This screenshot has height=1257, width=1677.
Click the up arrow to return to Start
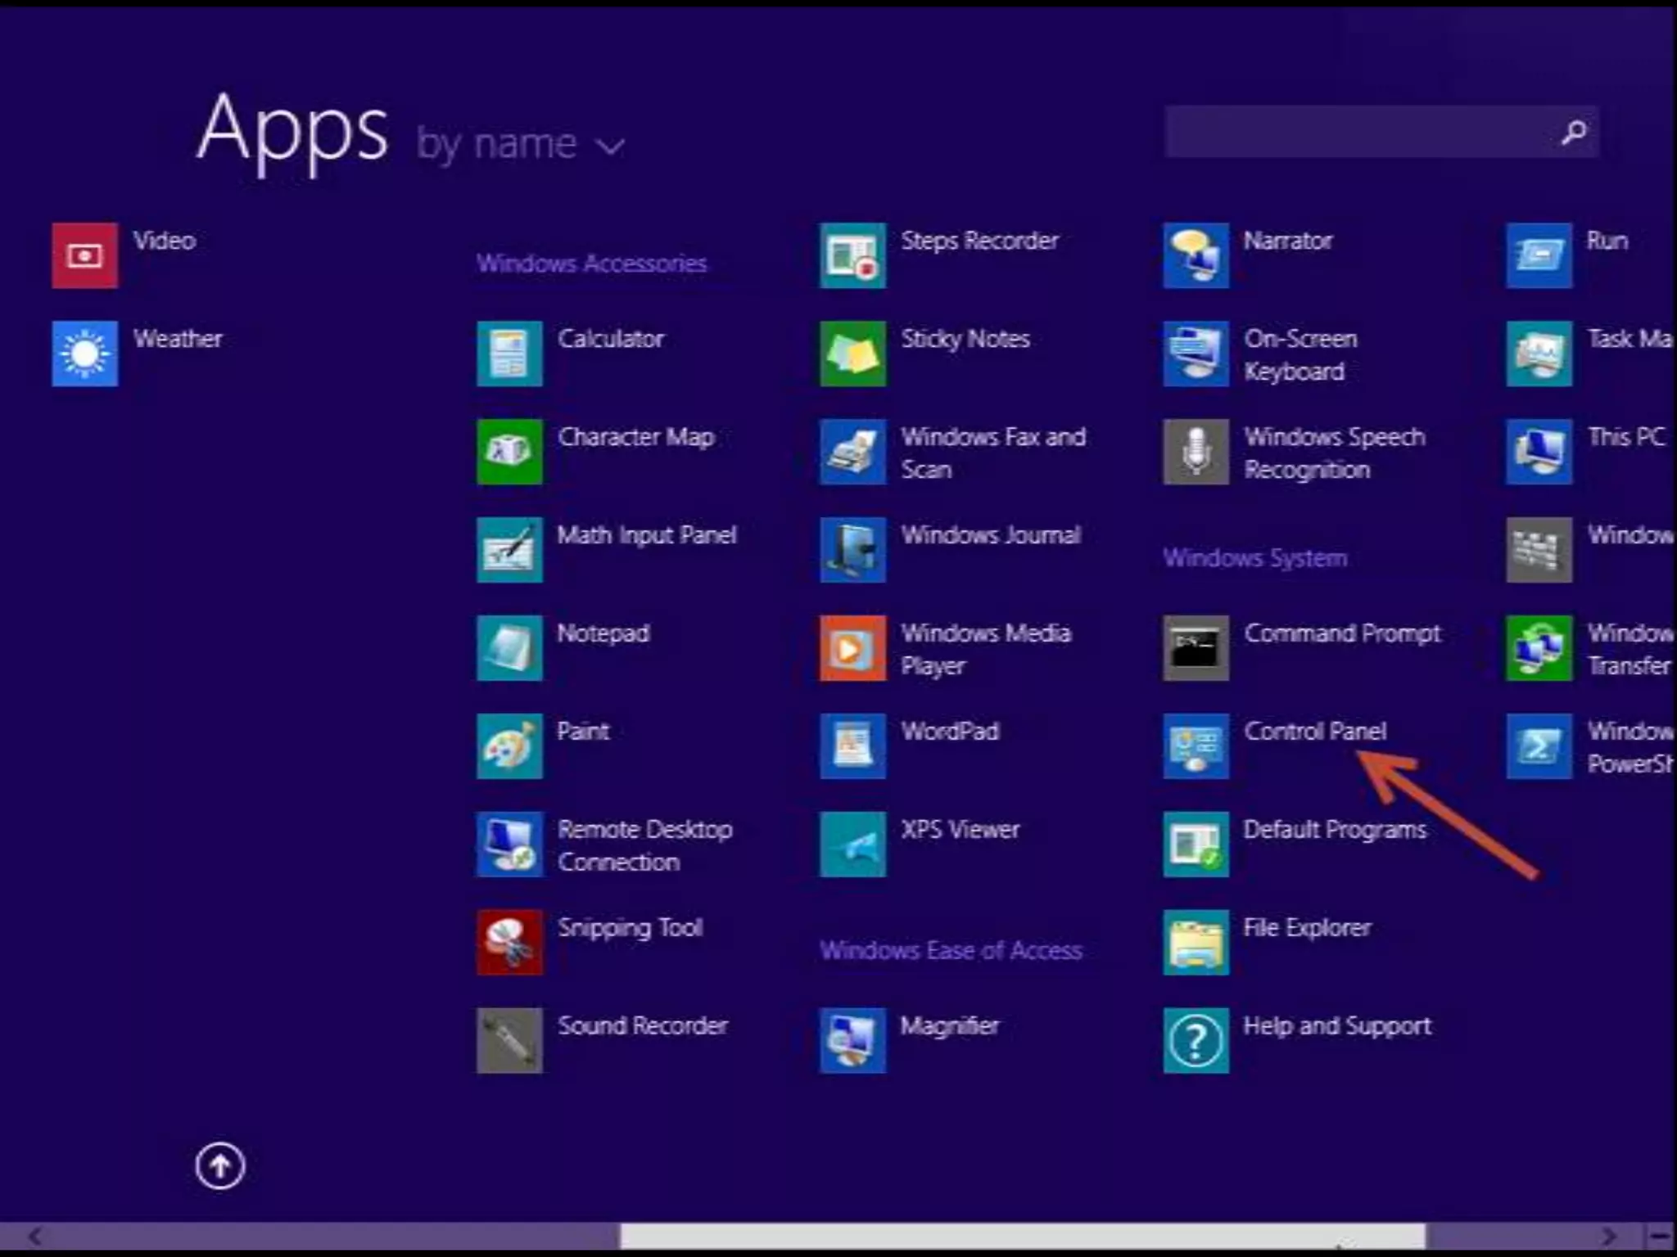[220, 1165]
